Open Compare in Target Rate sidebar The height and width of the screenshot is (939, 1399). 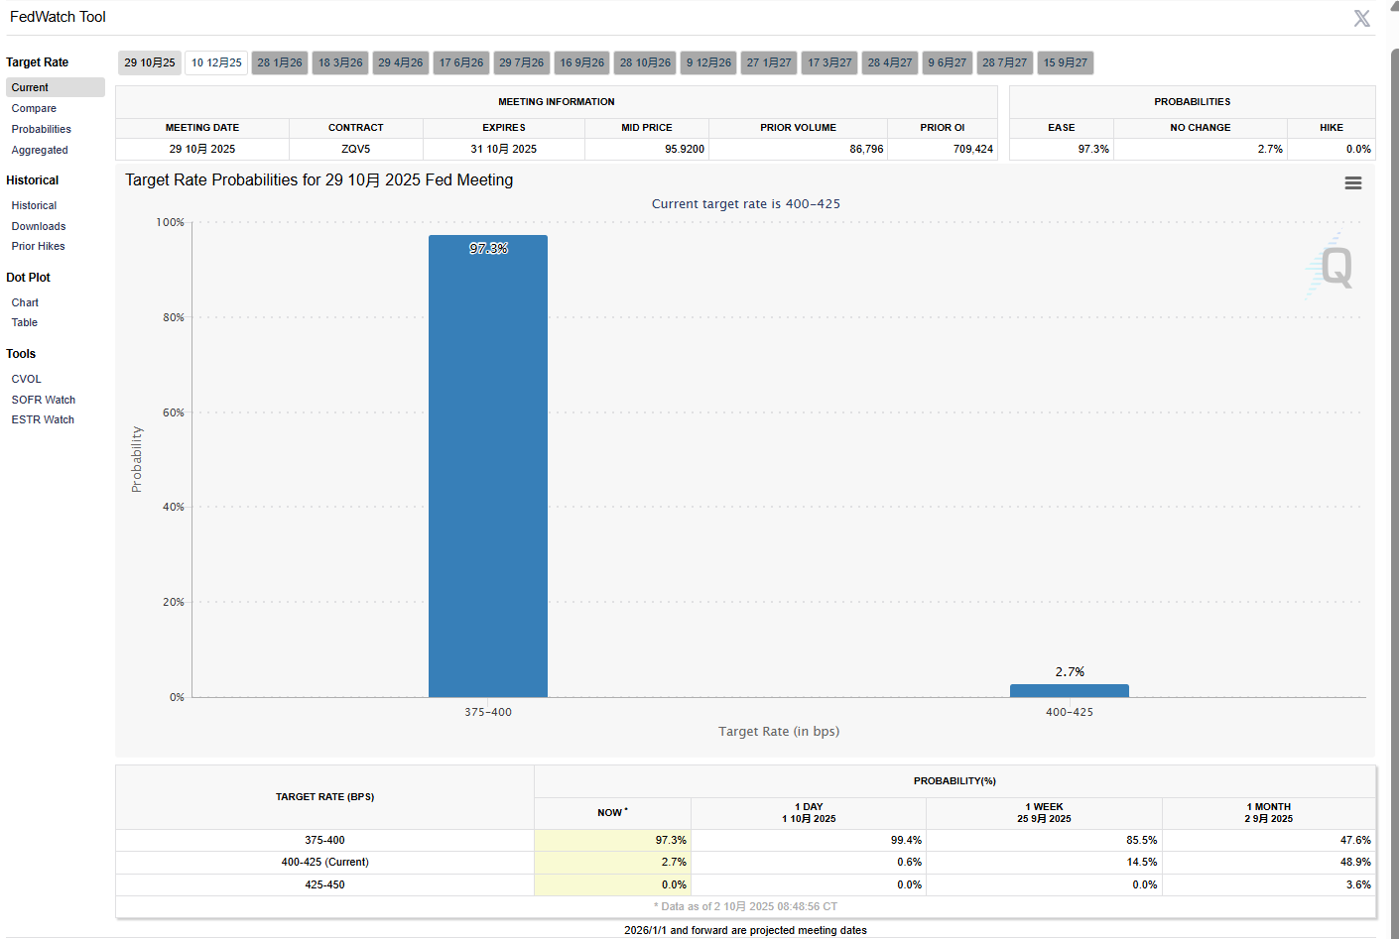34,108
